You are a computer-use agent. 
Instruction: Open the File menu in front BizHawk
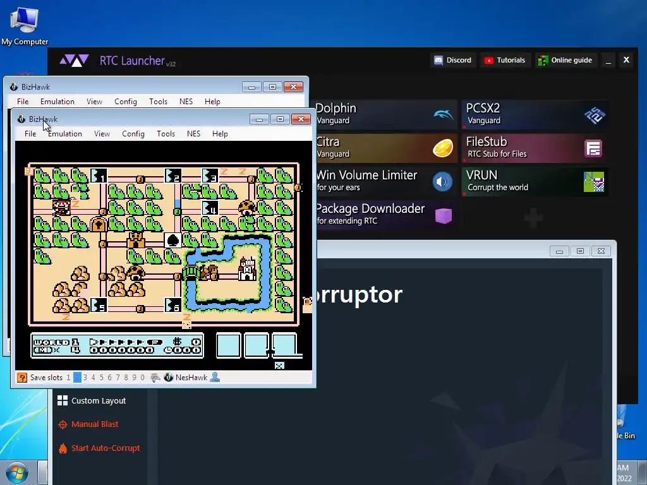pyautogui.click(x=30, y=134)
